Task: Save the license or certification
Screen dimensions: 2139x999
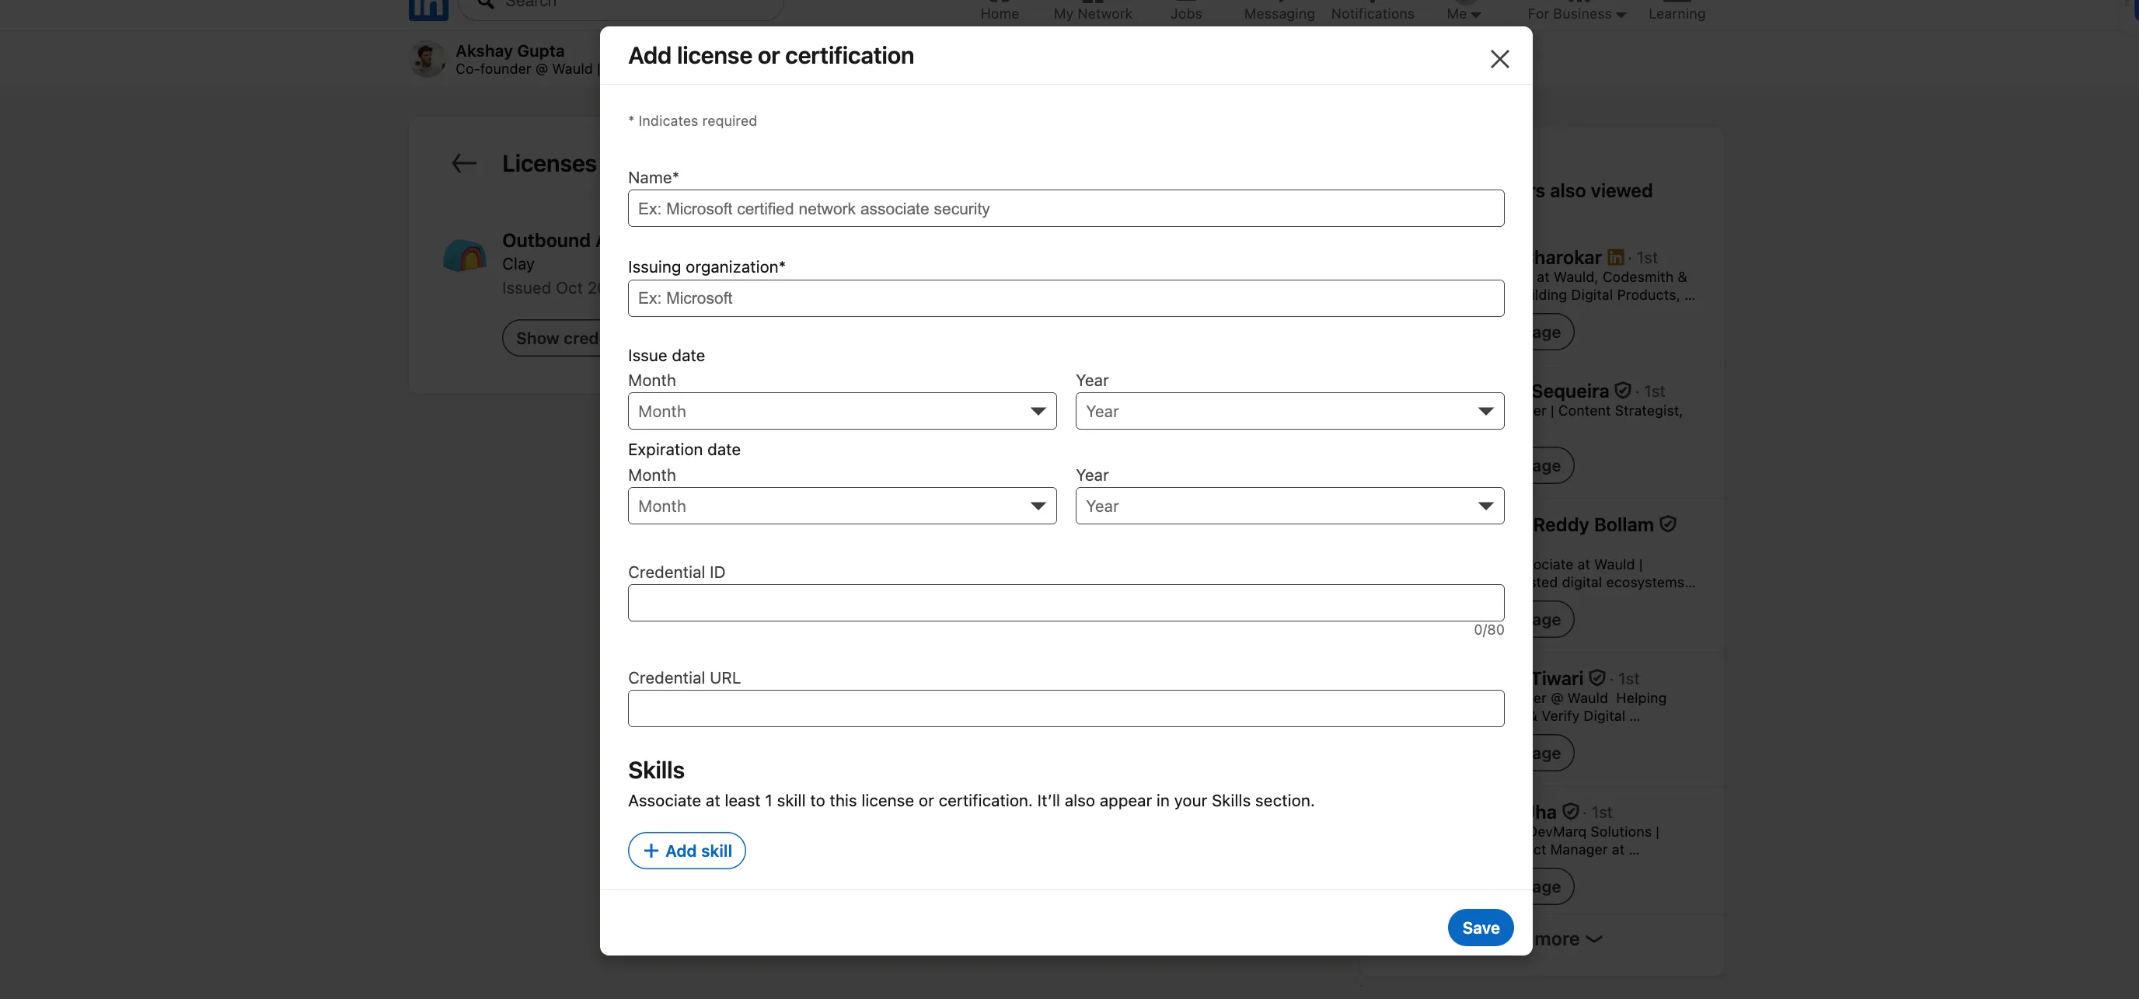Action: [1480, 928]
